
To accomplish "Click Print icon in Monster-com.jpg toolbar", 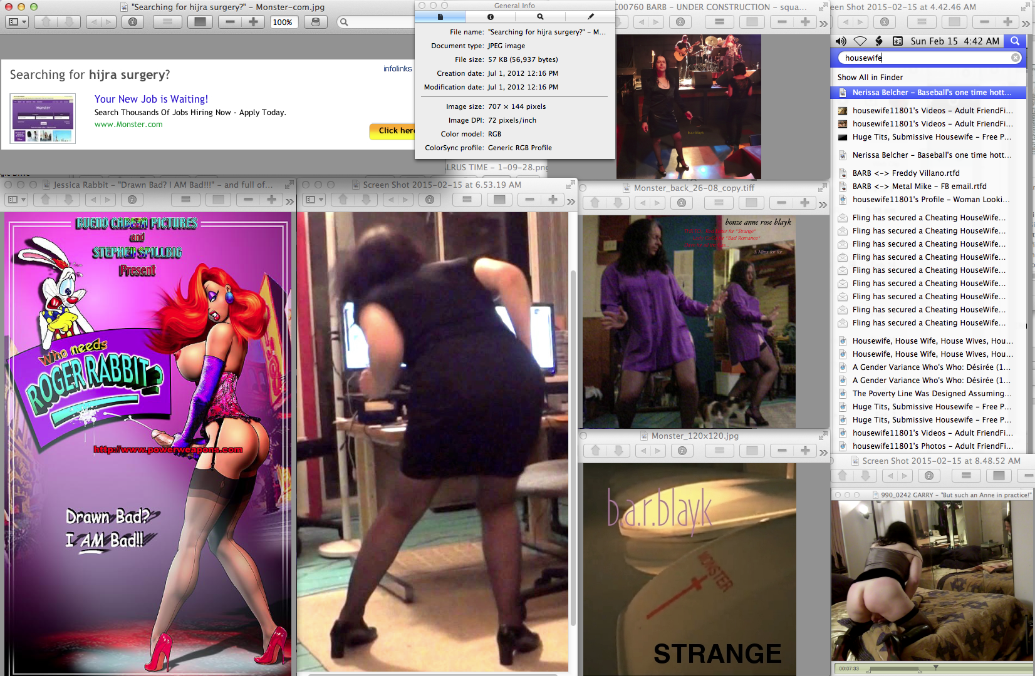I will click(x=315, y=22).
